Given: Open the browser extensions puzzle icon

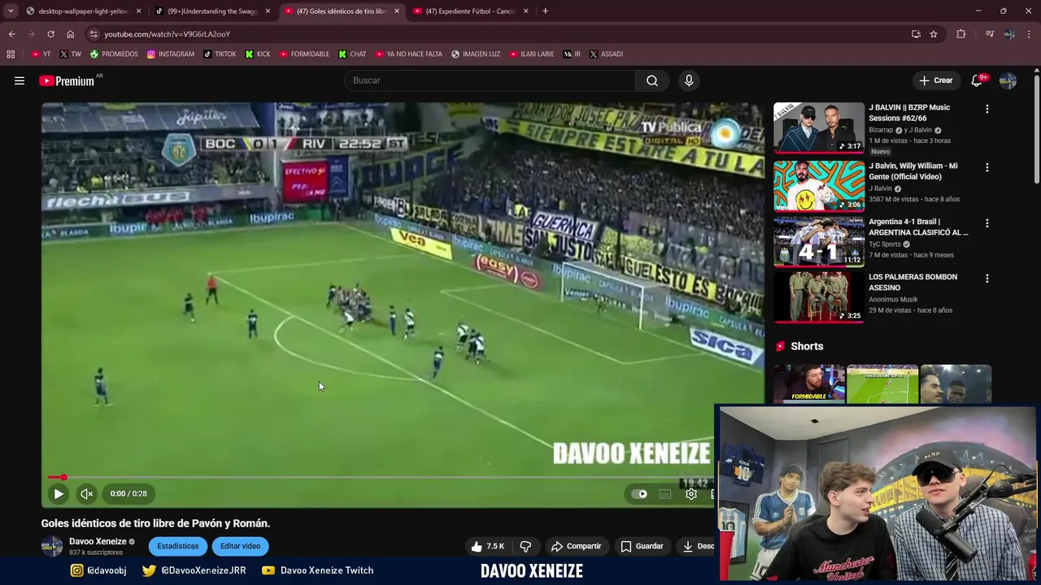Looking at the screenshot, I should 960,34.
